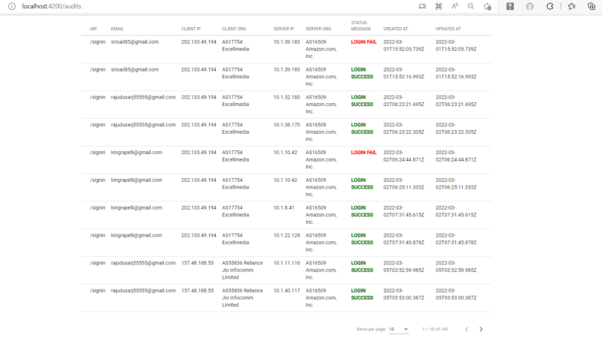This screenshot has height=342, width=602.
Task: Click the QR code/apps grid icon
Action: click(x=439, y=6)
